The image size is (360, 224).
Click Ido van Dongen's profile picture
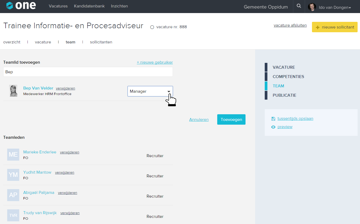(x=312, y=7)
